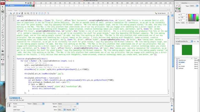Click the Apply block comment icon
Viewport: 200px width, 112px height.
(40, 13)
